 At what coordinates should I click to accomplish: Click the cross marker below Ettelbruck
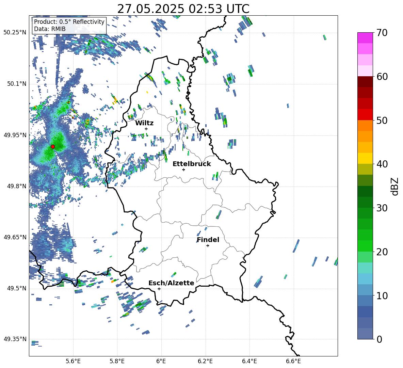point(183,170)
